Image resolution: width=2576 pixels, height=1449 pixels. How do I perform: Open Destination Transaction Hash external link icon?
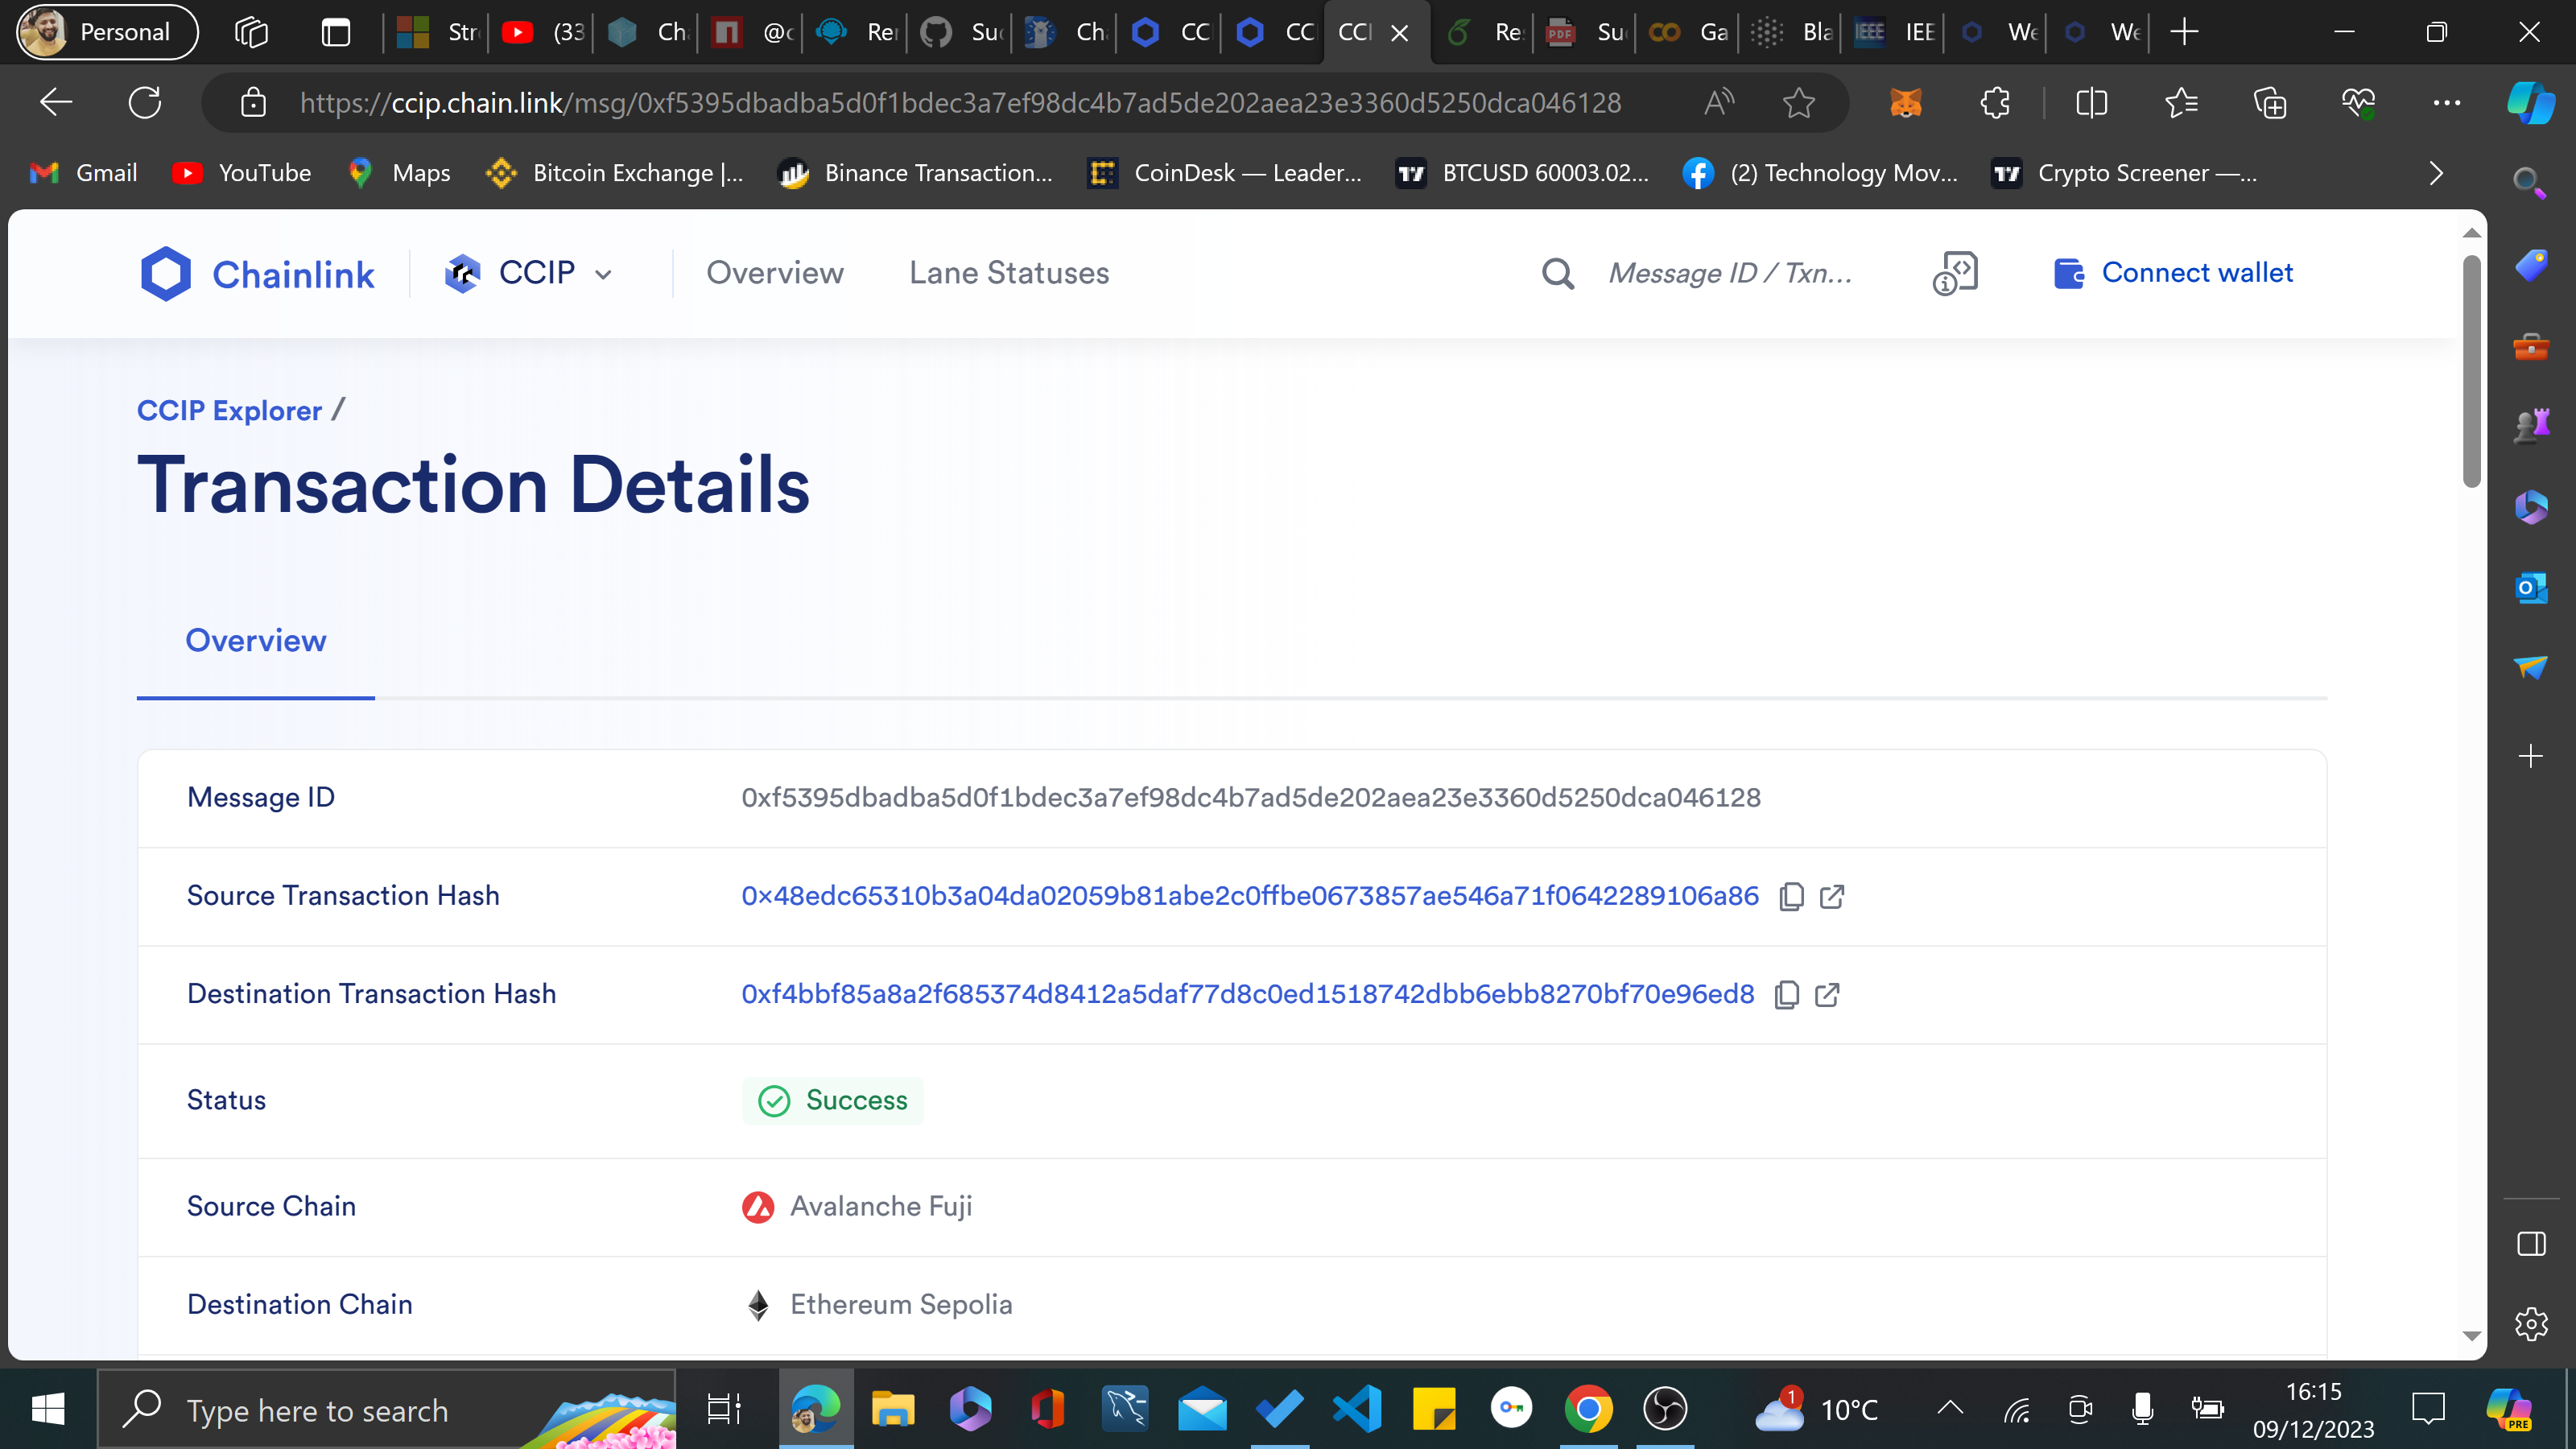1827,995
